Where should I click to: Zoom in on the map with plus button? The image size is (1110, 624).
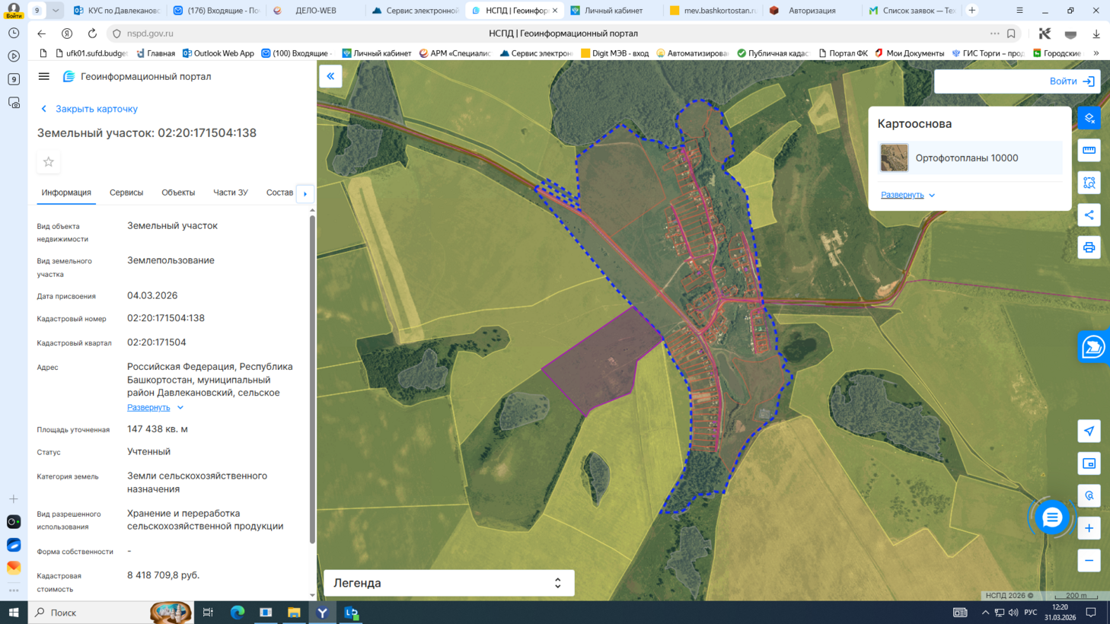point(1089,528)
